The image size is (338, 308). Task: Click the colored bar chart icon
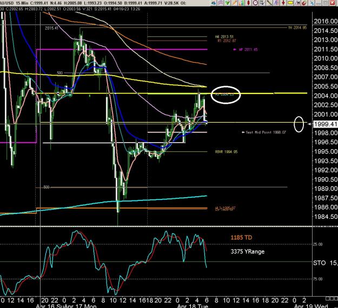tap(241, 3)
